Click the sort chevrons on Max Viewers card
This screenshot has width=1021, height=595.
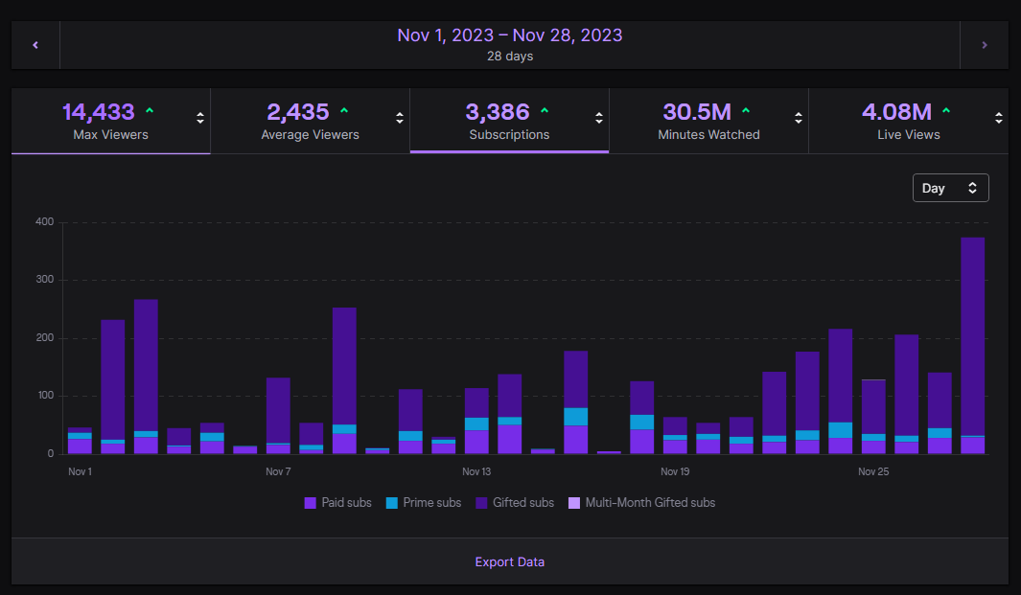pyautogui.click(x=199, y=120)
